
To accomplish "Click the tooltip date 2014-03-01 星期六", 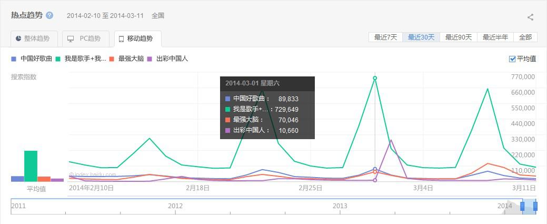I will pyautogui.click(x=252, y=83).
